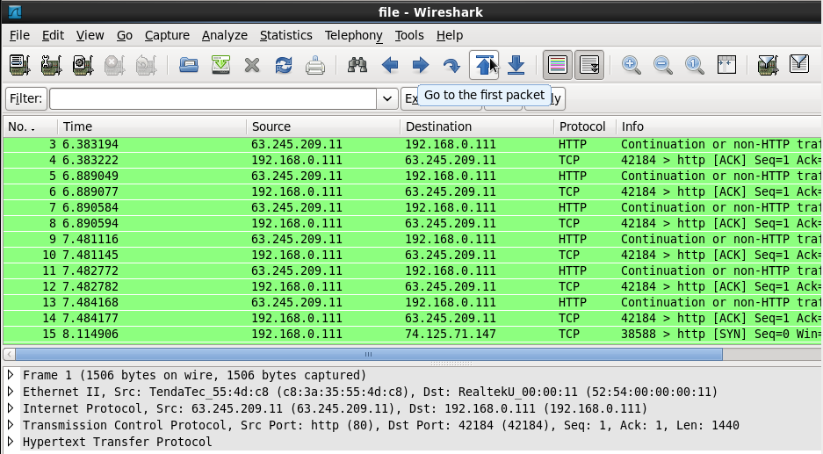Select packet 8 at time 6.890594
Image resolution: width=823 pixels, height=454 pixels.
(411, 223)
